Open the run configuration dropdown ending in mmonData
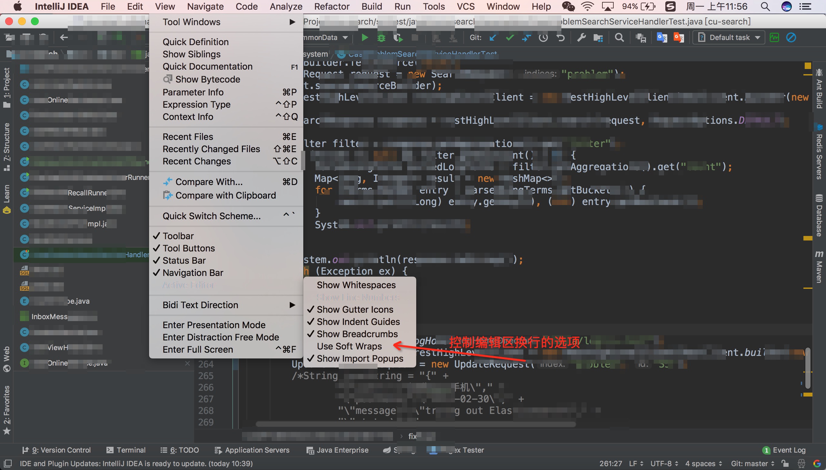 click(x=326, y=37)
